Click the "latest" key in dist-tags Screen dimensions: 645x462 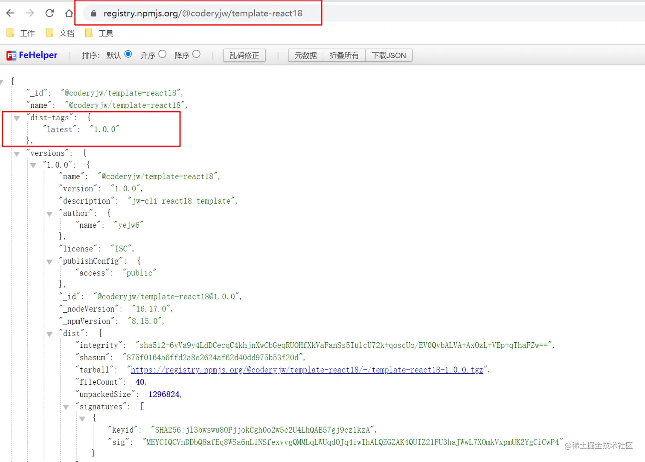pyautogui.click(x=59, y=129)
